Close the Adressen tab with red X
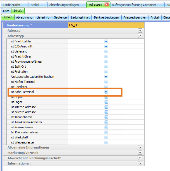The image size is (170, 171). point(107,5)
